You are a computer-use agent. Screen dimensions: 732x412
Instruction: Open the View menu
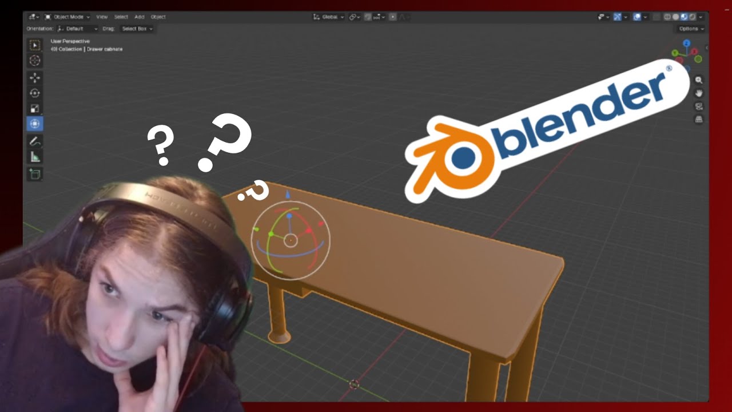(102, 17)
